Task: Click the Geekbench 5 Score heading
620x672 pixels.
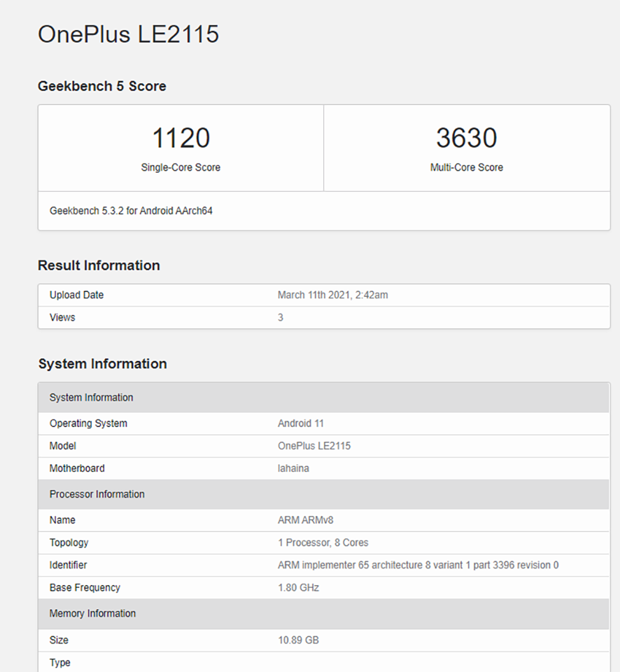Action: point(102,86)
